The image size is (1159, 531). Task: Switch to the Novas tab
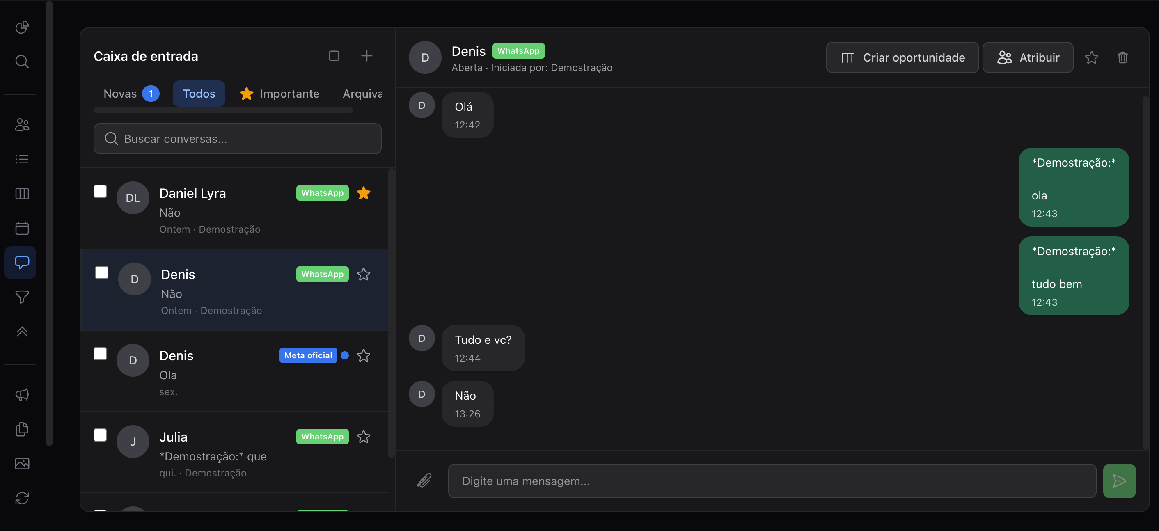pos(131,94)
